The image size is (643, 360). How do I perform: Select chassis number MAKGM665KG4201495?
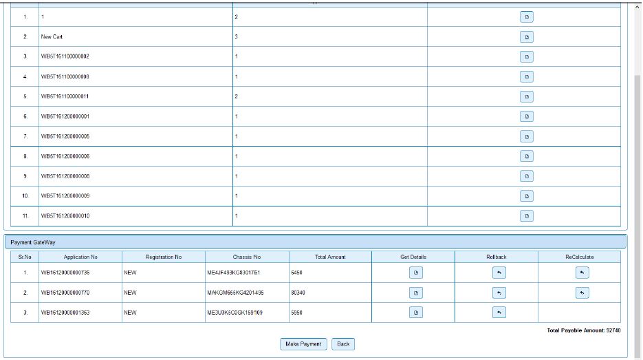pos(235,293)
